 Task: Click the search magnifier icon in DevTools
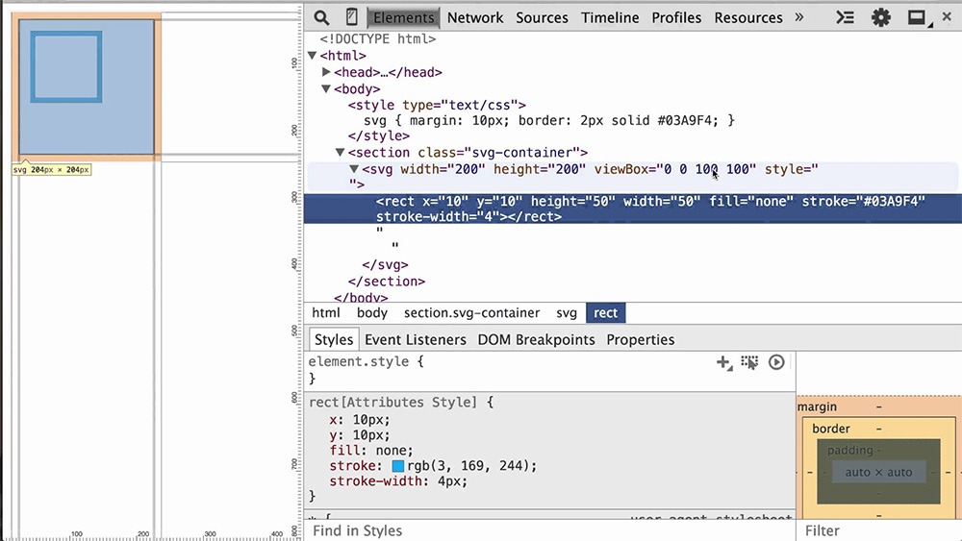321,17
